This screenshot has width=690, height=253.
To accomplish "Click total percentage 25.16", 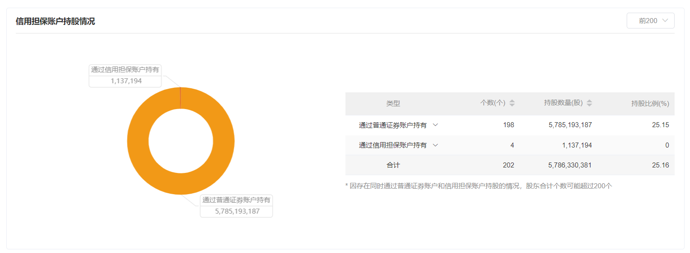I will pos(661,165).
